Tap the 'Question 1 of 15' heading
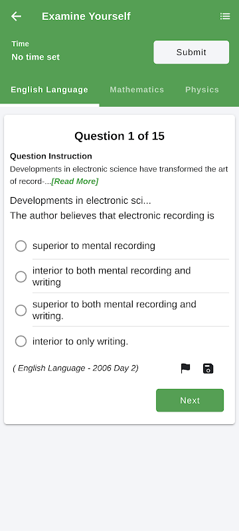Image resolution: width=239 pixels, height=531 pixels. 119,136
